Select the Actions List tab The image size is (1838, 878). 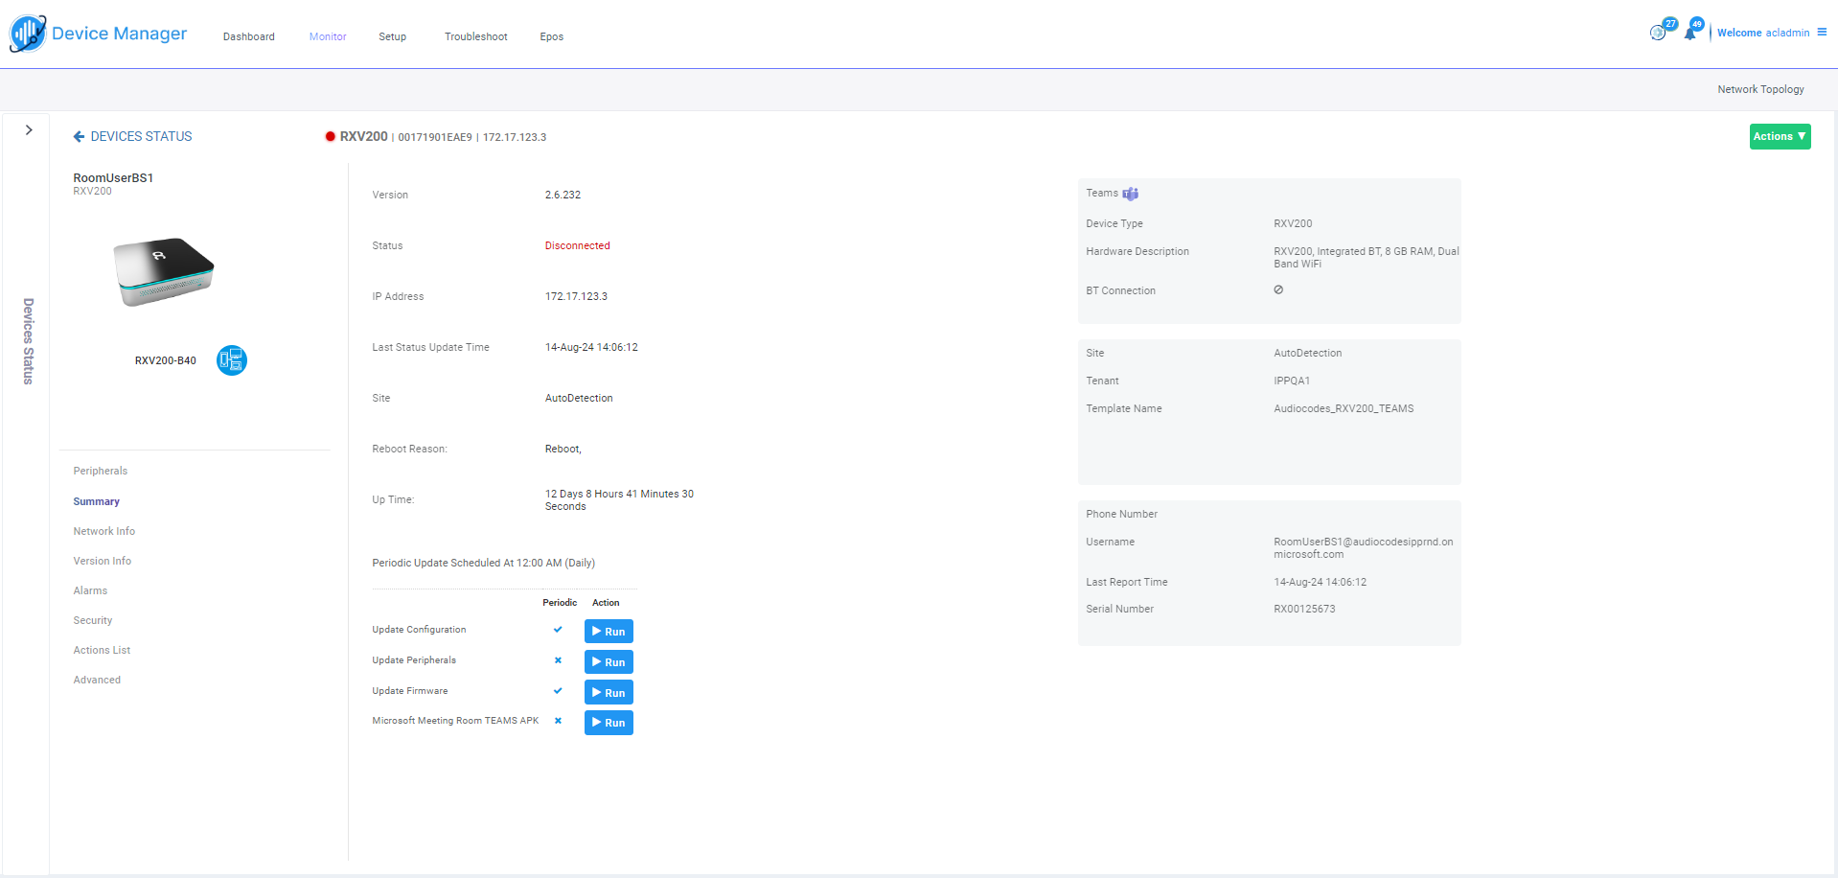point(102,650)
